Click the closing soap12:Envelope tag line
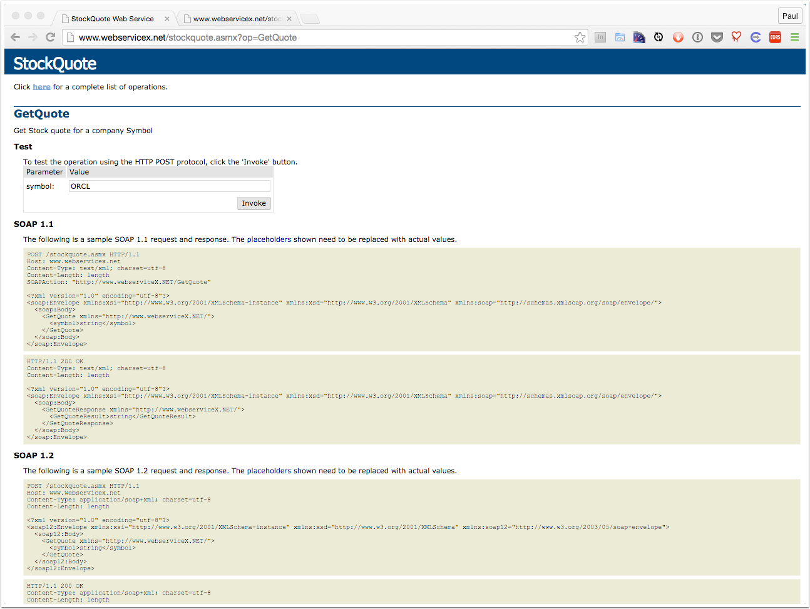 tap(61, 568)
